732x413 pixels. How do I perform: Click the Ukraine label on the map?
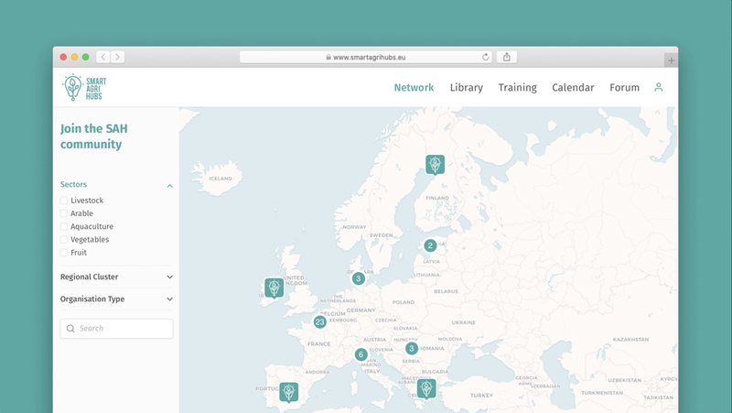point(464,322)
